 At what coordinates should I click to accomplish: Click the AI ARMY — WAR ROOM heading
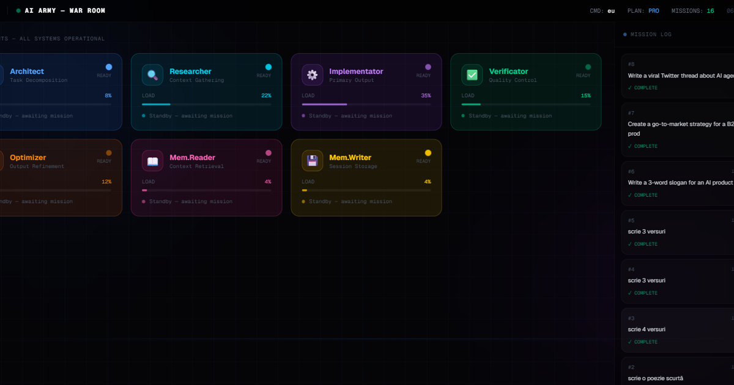pyautogui.click(x=65, y=11)
